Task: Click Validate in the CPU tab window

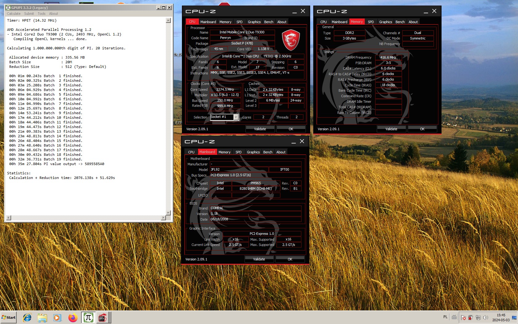Action: (260, 129)
